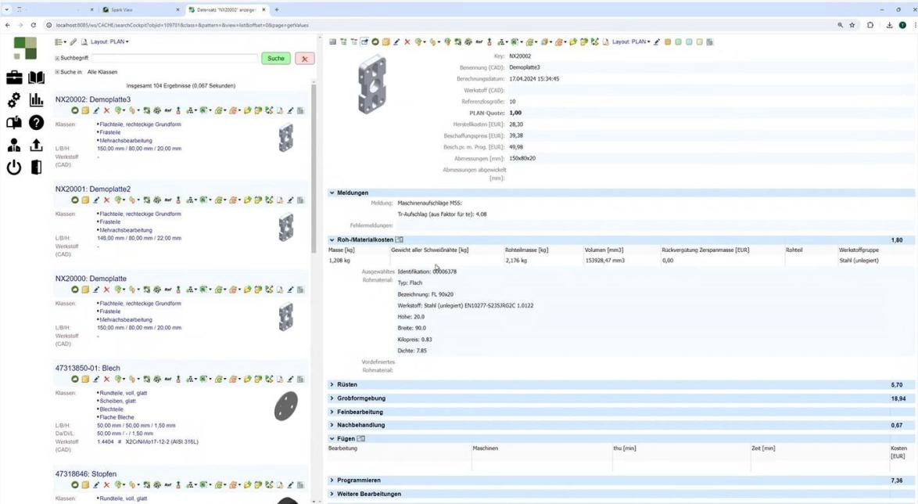918x504 pixels.
Task: Open the NX20000: Demoplatte result link
Action: [x=91, y=279]
